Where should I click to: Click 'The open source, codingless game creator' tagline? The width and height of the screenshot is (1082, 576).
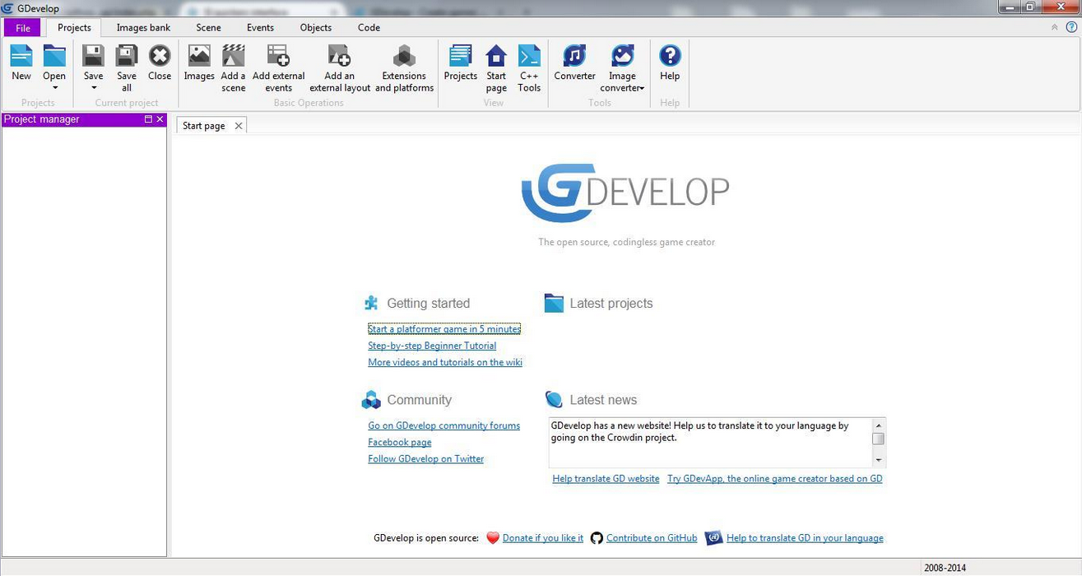click(x=627, y=242)
